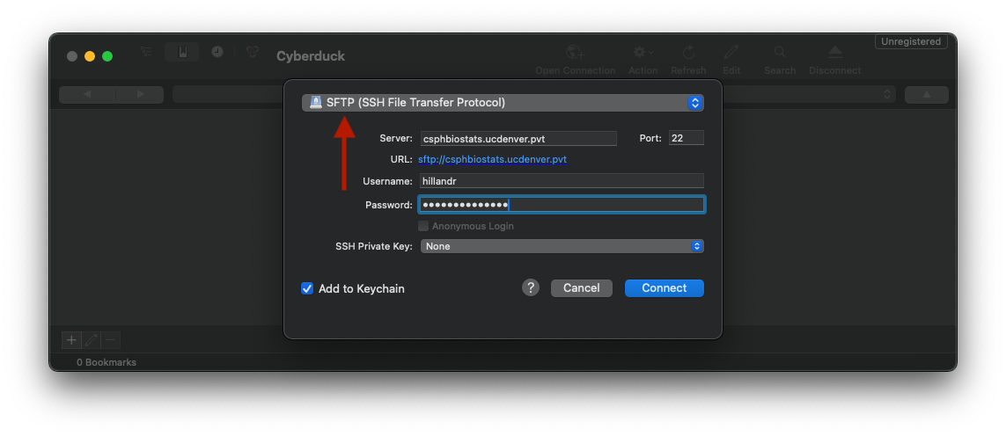Image resolution: width=1006 pixels, height=436 pixels.
Task: Switch to Bookmarks view icon
Action: coord(182,53)
